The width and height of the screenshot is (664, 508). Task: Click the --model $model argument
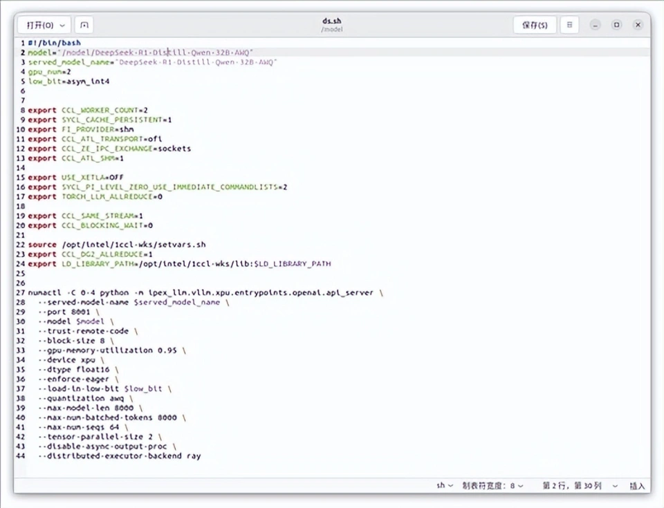[x=76, y=322]
